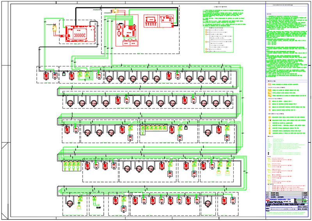Select the black square device in the third row
This screenshot has width=312, height=221.
pos(186,128)
